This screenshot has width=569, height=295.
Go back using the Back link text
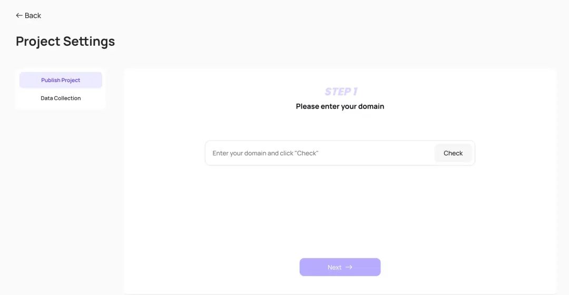click(x=33, y=16)
